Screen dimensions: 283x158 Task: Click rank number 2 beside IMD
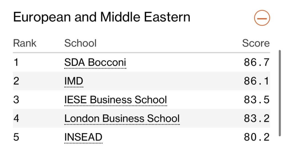coord(16,81)
